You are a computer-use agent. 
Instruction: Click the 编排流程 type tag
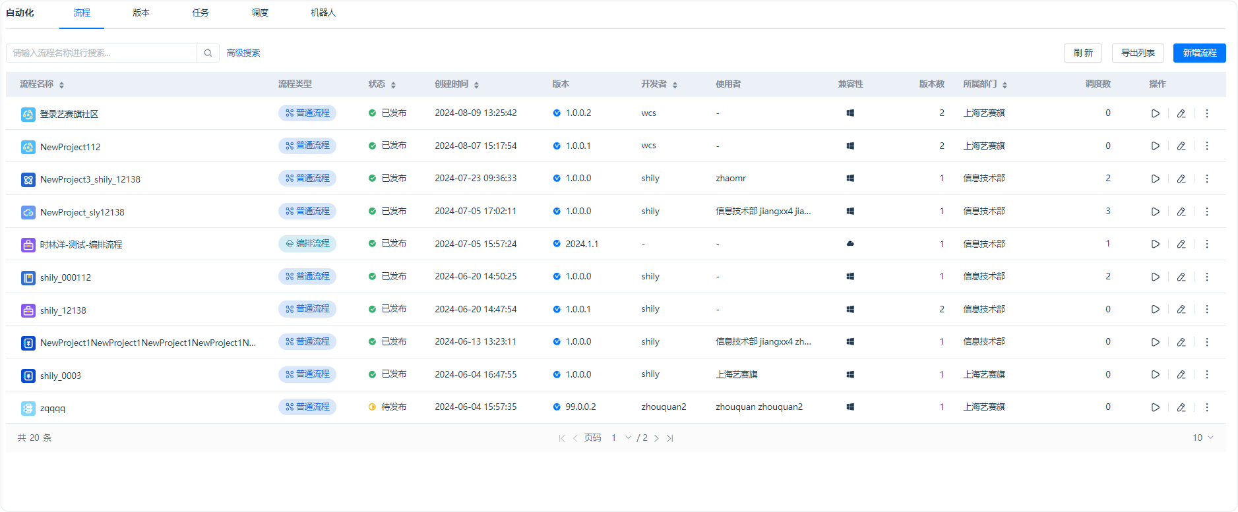[307, 244]
